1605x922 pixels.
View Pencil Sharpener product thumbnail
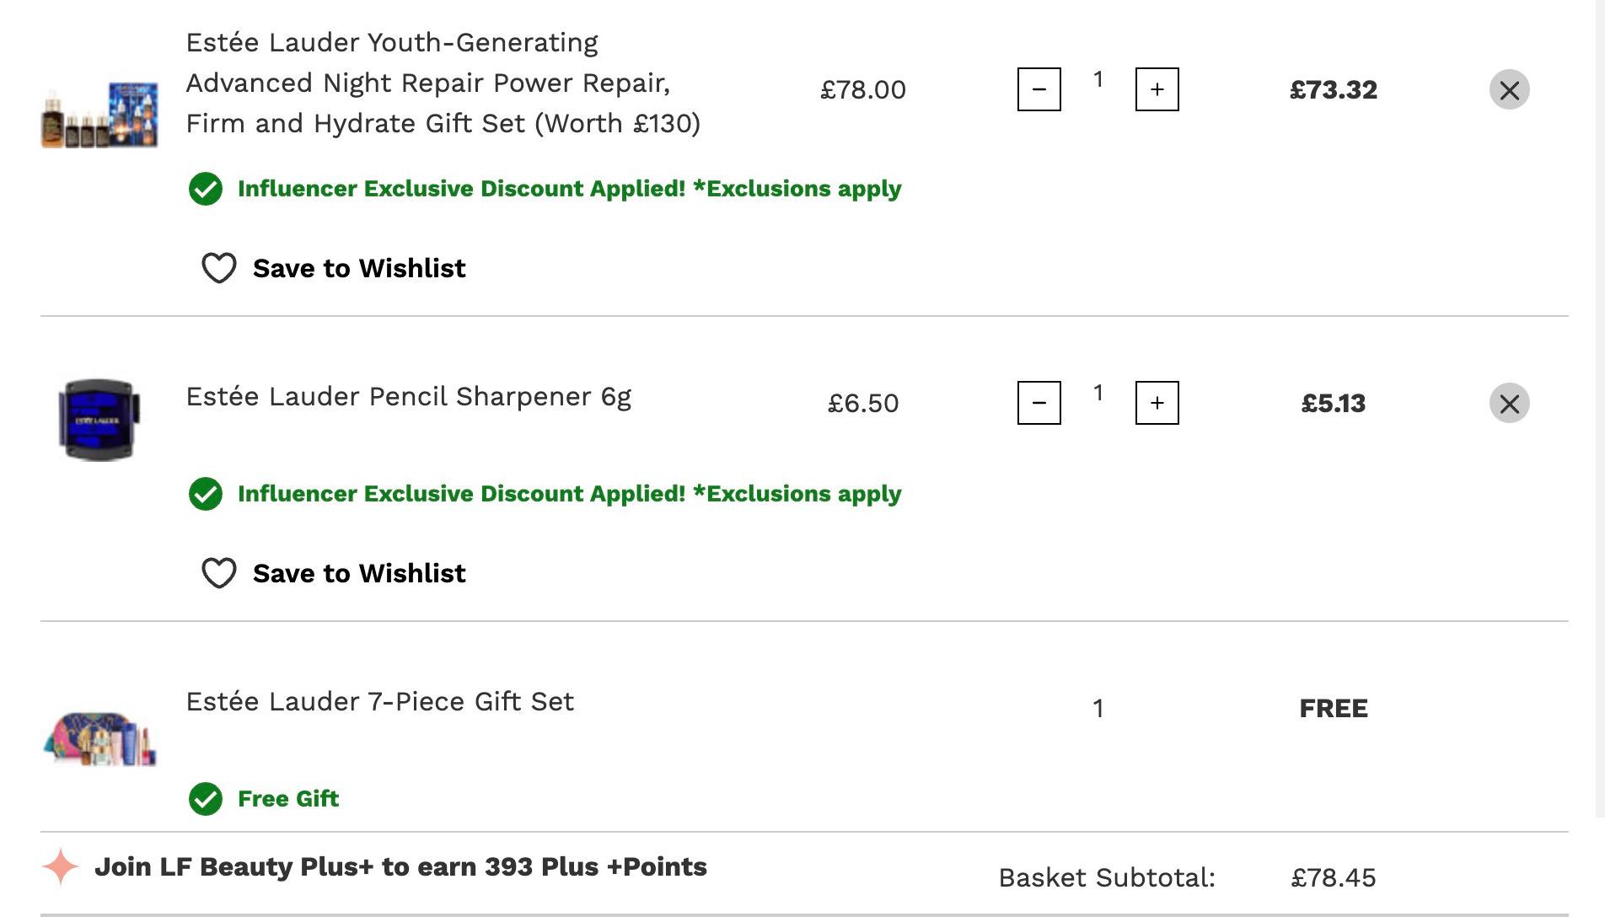point(99,420)
